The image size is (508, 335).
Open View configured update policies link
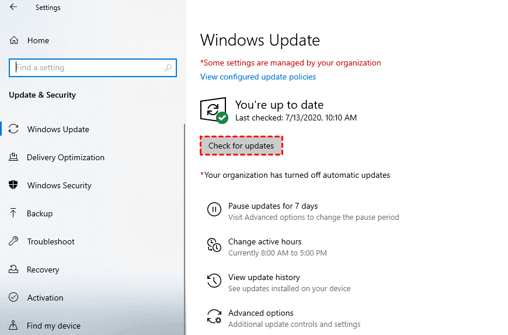pos(258,77)
